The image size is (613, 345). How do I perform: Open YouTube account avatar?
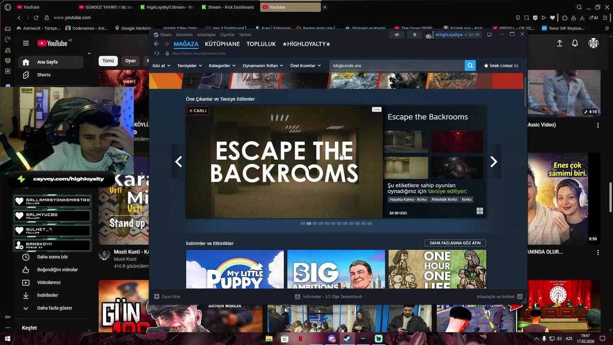593,43
